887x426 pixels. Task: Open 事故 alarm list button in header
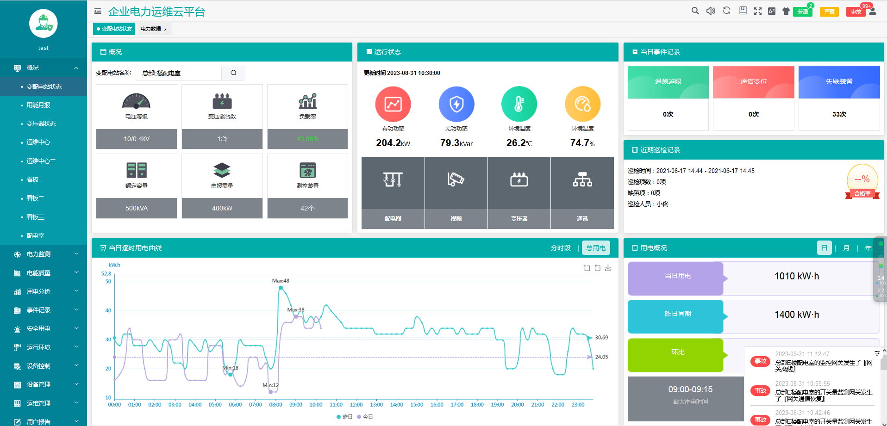tap(856, 12)
